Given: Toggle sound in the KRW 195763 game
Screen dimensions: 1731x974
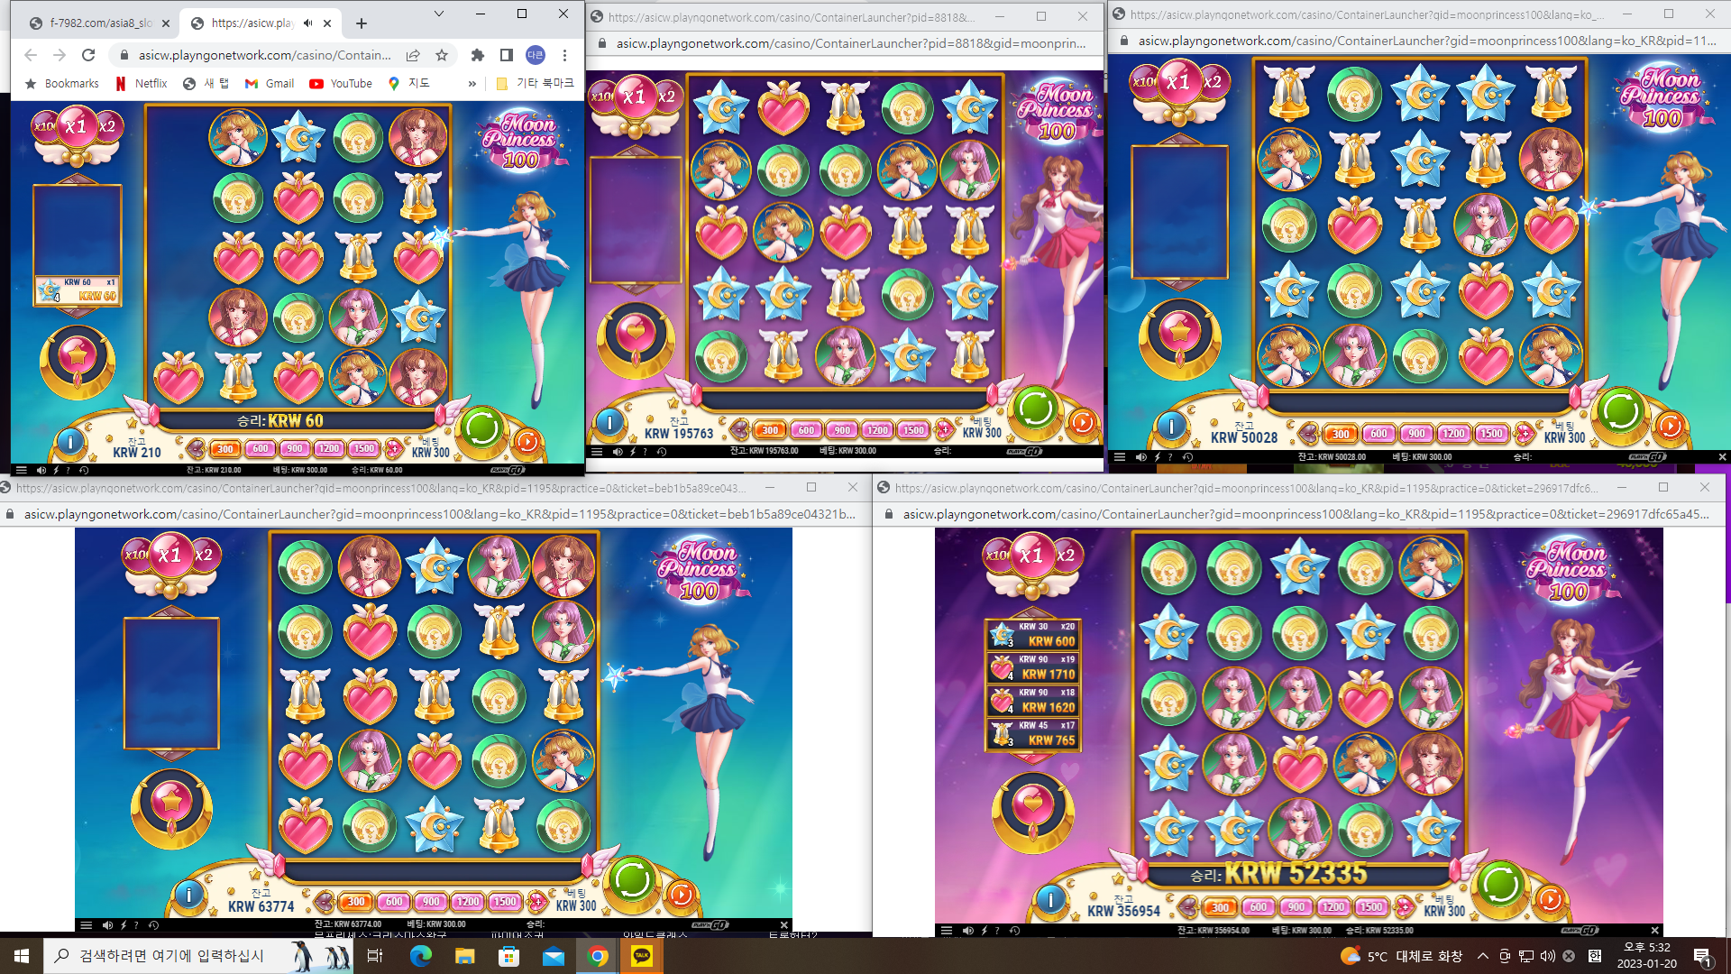Looking at the screenshot, I should [618, 452].
